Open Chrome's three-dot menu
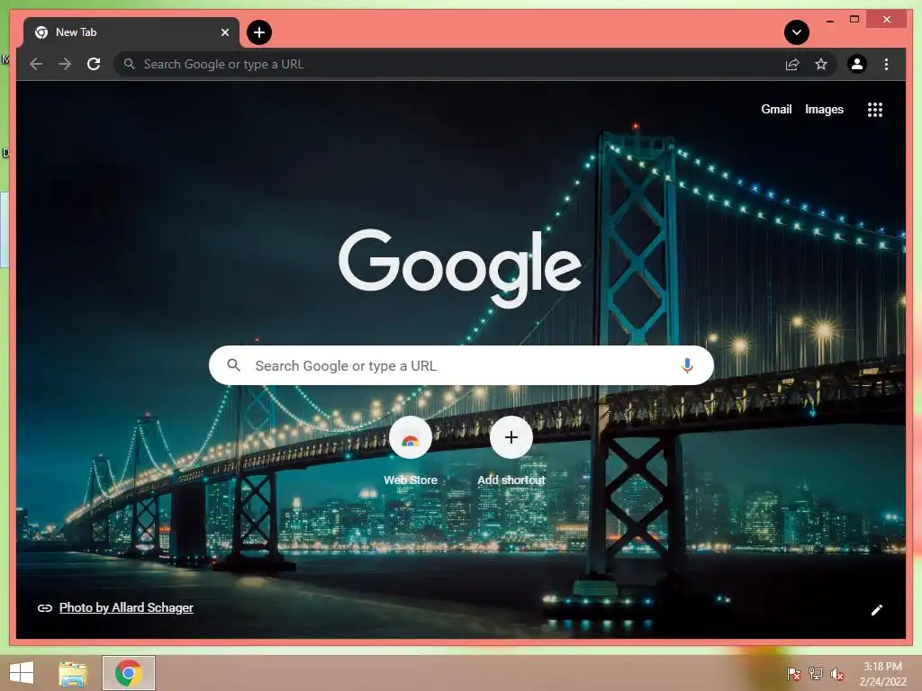 886,64
